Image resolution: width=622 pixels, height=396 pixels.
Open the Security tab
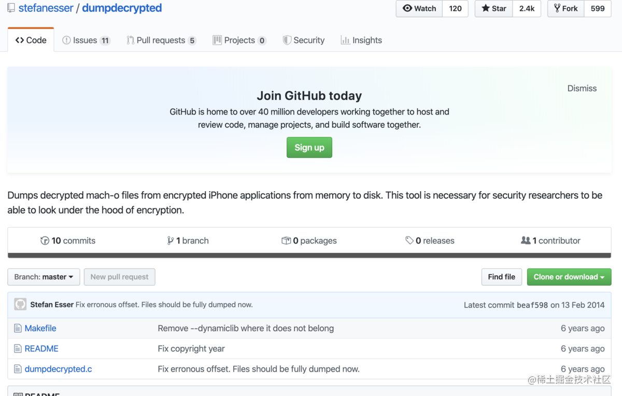(x=304, y=40)
